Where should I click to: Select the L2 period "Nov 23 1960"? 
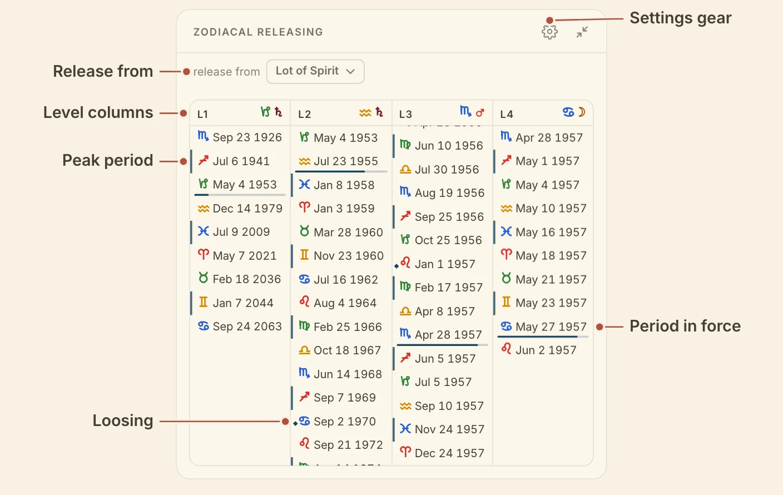[341, 255]
